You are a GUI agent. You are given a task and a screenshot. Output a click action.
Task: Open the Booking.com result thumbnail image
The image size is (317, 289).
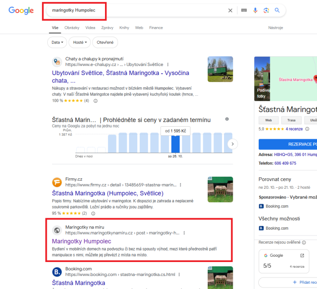coord(220,277)
